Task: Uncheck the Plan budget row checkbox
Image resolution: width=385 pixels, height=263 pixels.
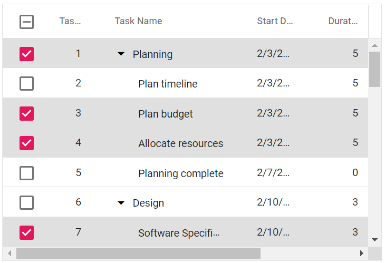Action: tap(26, 113)
